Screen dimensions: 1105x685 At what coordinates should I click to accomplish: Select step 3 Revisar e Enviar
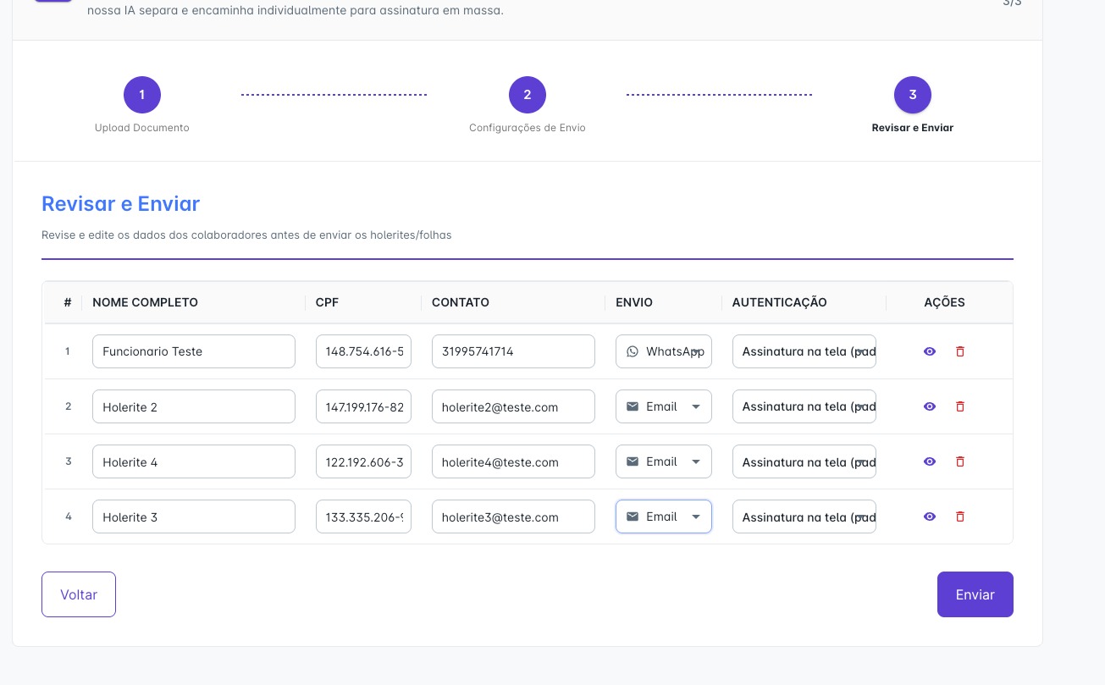[x=913, y=95]
